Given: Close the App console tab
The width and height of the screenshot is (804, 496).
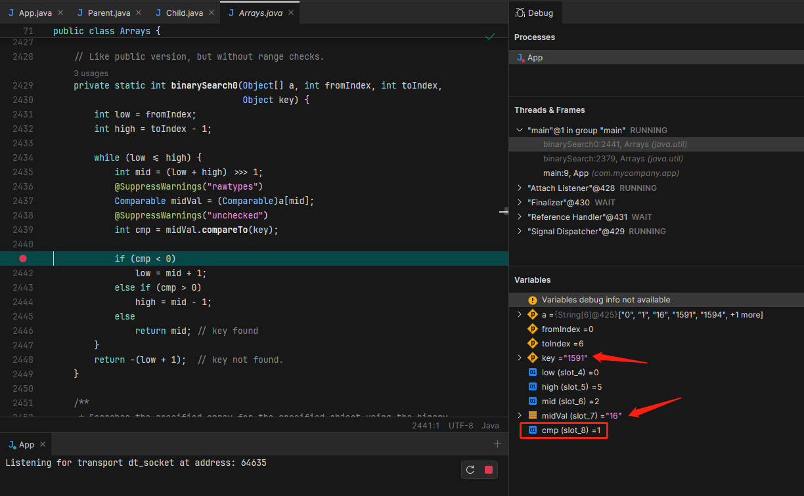Looking at the screenshot, I should tap(43, 445).
